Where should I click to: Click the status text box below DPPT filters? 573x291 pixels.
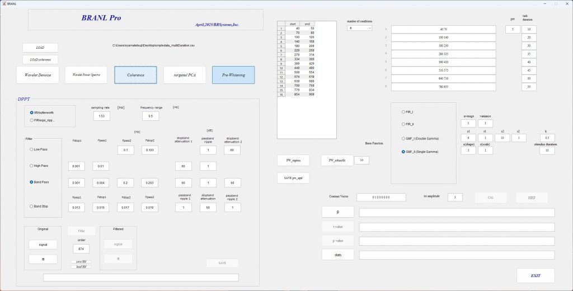141,278
